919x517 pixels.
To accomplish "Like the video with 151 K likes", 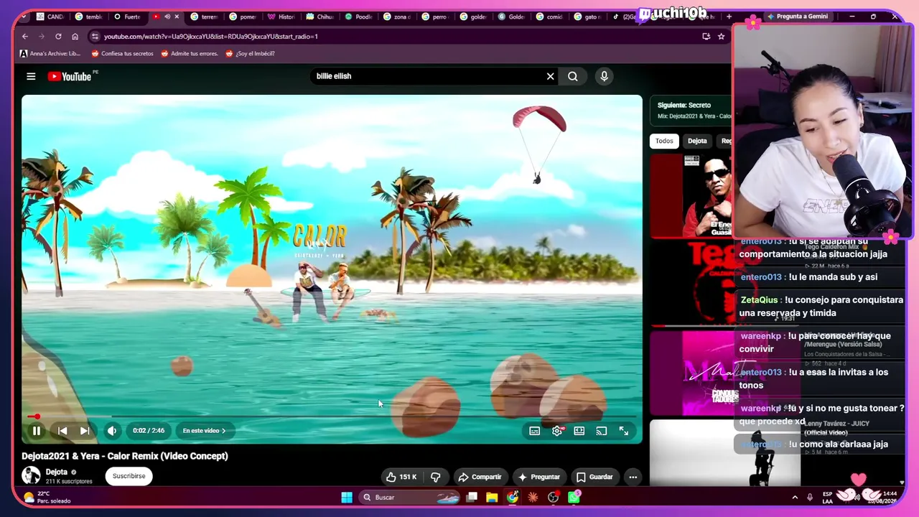I will (x=401, y=477).
